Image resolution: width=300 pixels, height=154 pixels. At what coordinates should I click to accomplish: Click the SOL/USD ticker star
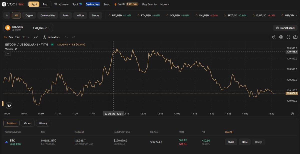167,15
